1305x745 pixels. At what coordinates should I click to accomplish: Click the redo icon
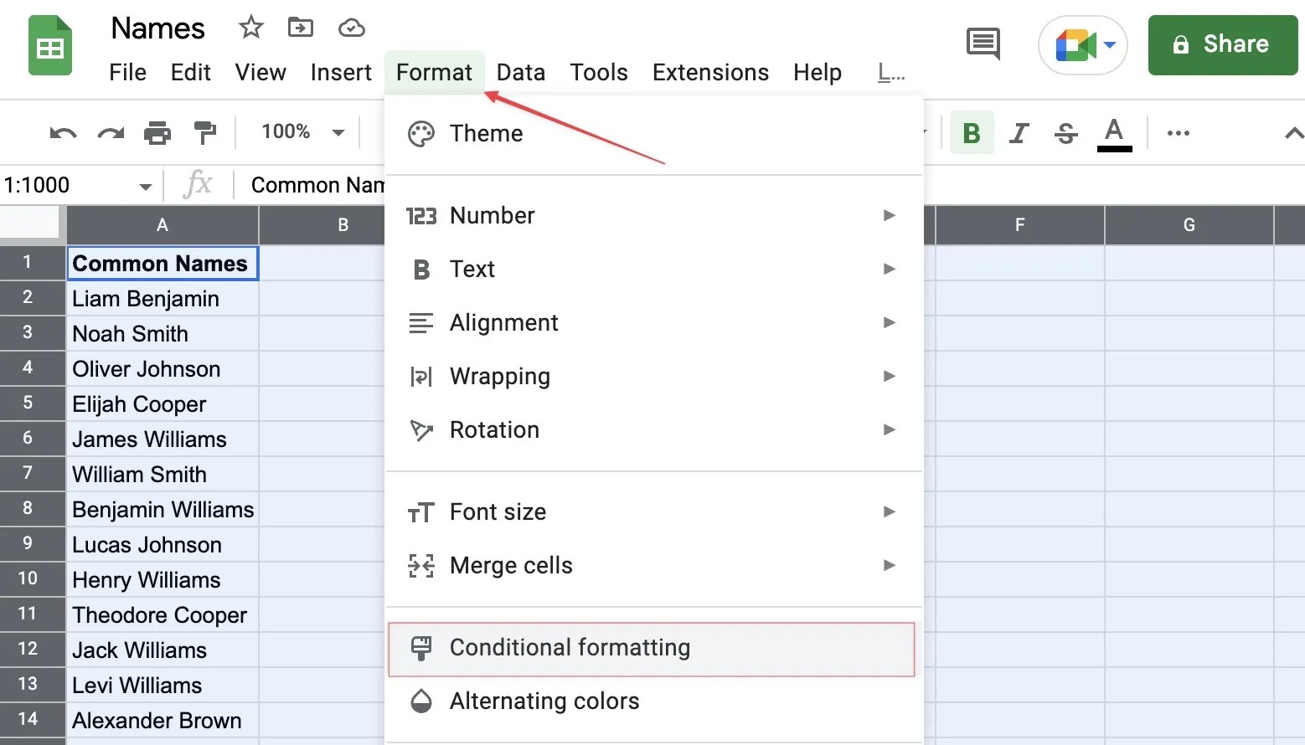pyautogui.click(x=110, y=132)
